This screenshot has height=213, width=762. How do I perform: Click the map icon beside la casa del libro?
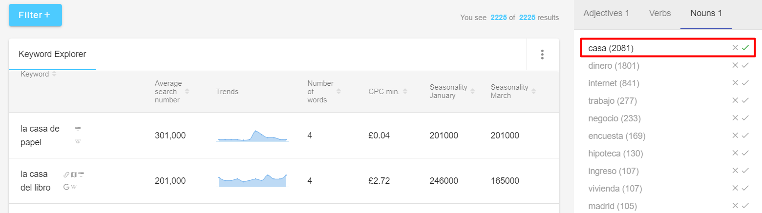(74, 174)
